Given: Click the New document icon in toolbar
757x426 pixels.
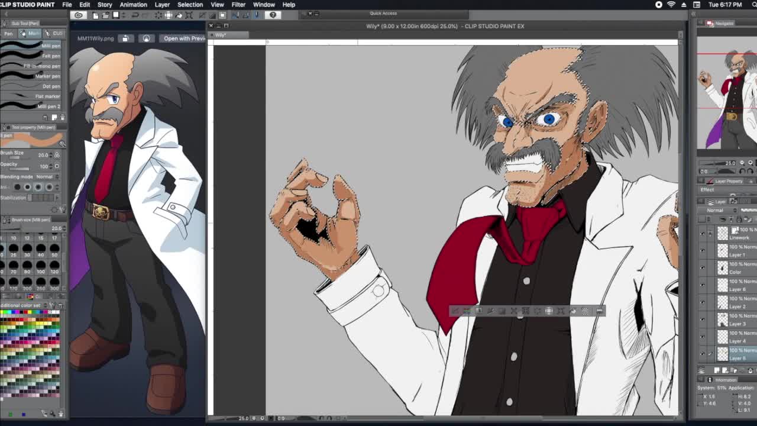Looking at the screenshot, I should [95, 15].
